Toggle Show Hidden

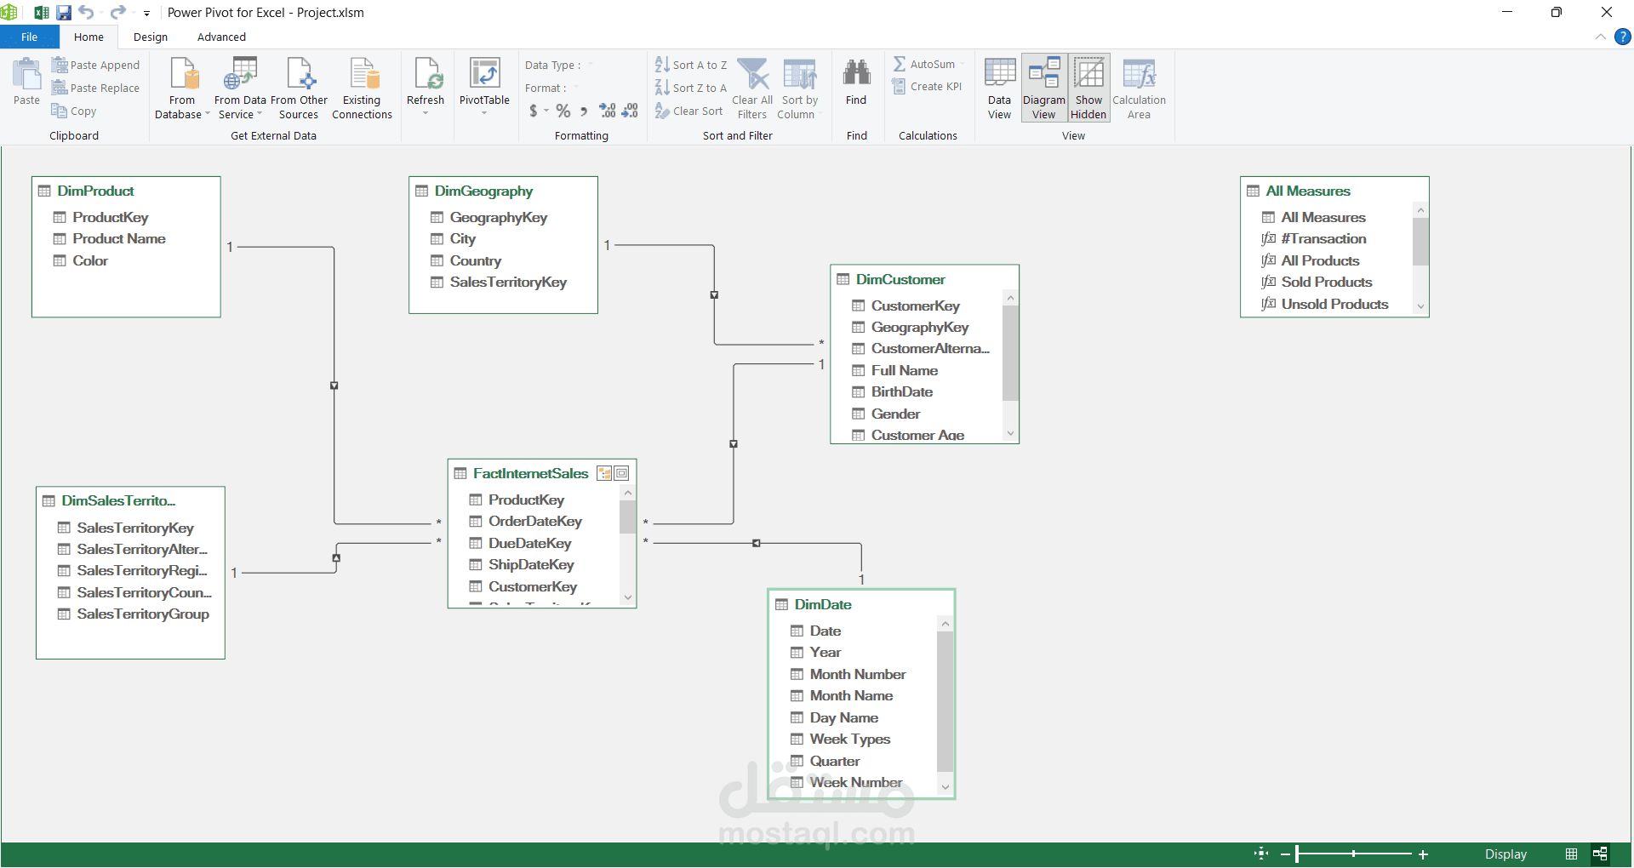click(x=1088, y=88)
